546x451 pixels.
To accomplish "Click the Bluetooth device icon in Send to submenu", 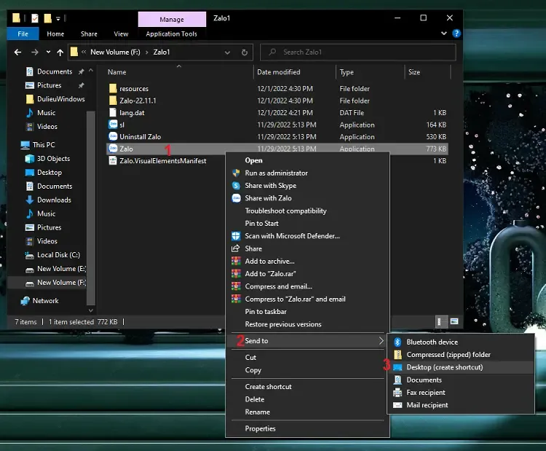I will tap(397, 342).
